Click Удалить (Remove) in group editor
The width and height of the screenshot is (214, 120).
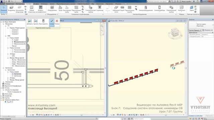tap(36, 22)
